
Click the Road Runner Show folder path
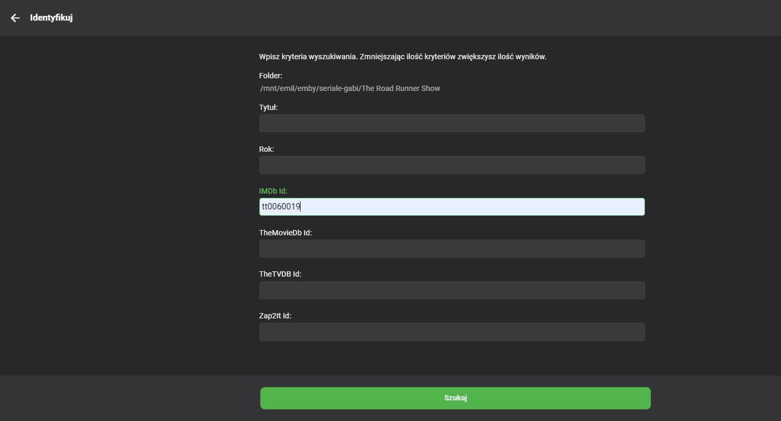pyautogui.click(x=350, y=88)
